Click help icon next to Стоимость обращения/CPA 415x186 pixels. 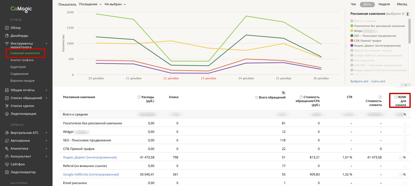click(x=301, y=97)
